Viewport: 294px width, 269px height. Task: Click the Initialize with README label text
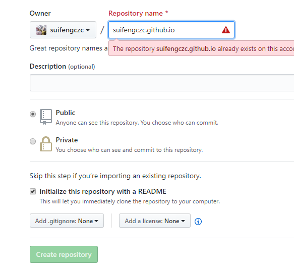pos(103,191)
